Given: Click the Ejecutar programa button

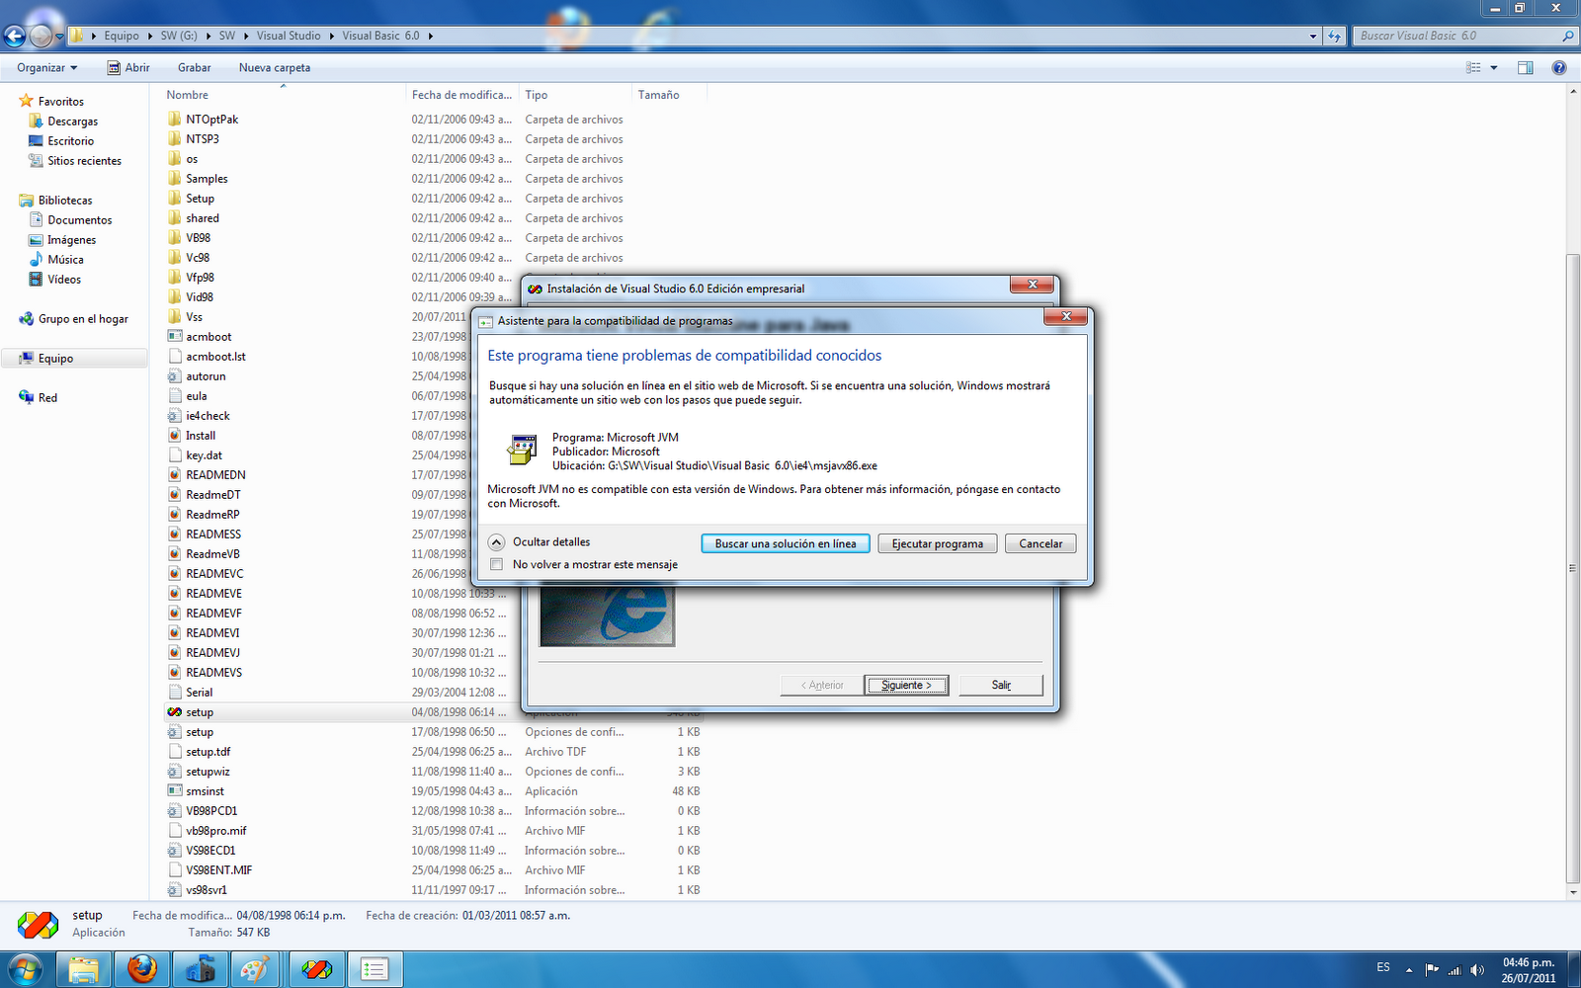Looking at the screenshot, I should coord(938,543).
